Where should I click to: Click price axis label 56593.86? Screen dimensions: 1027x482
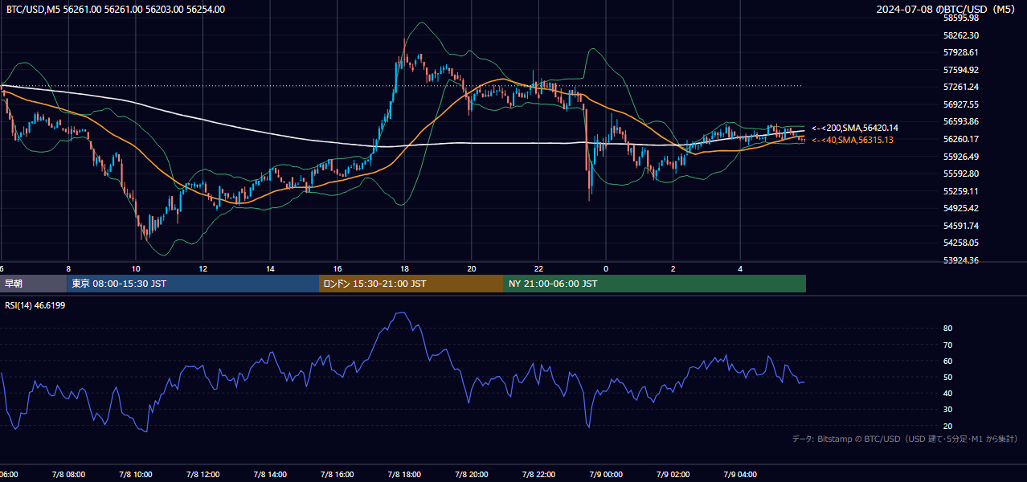[960, 121]
